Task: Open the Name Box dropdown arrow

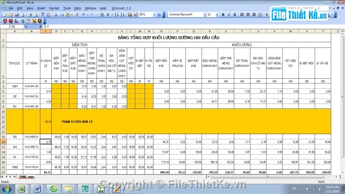Action: click(x=26, y=26)
